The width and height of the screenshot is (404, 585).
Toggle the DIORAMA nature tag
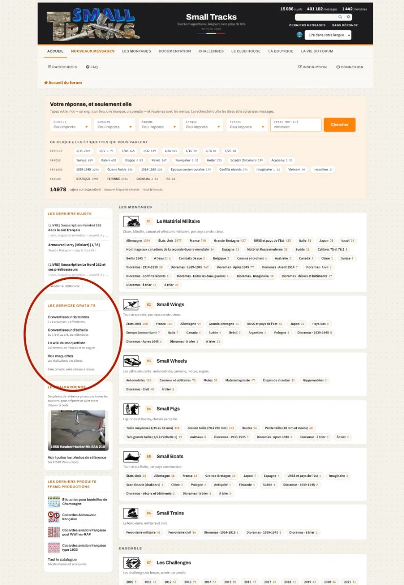coord(148,179)
